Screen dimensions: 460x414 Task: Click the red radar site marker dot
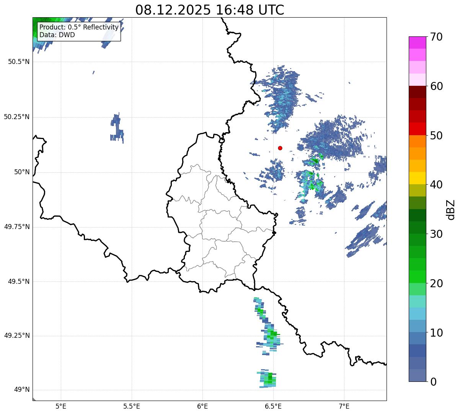click(280, 148)
